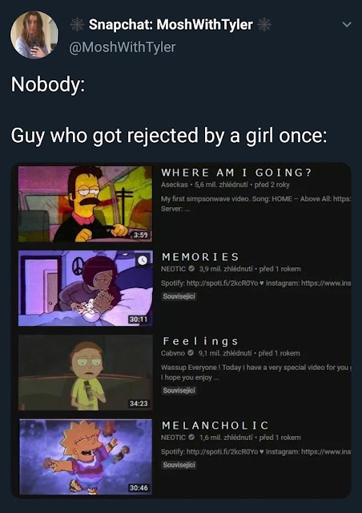Click the 'MEMORIES' video title
This screenshot has height=513, width=362.
click(200, 257)
